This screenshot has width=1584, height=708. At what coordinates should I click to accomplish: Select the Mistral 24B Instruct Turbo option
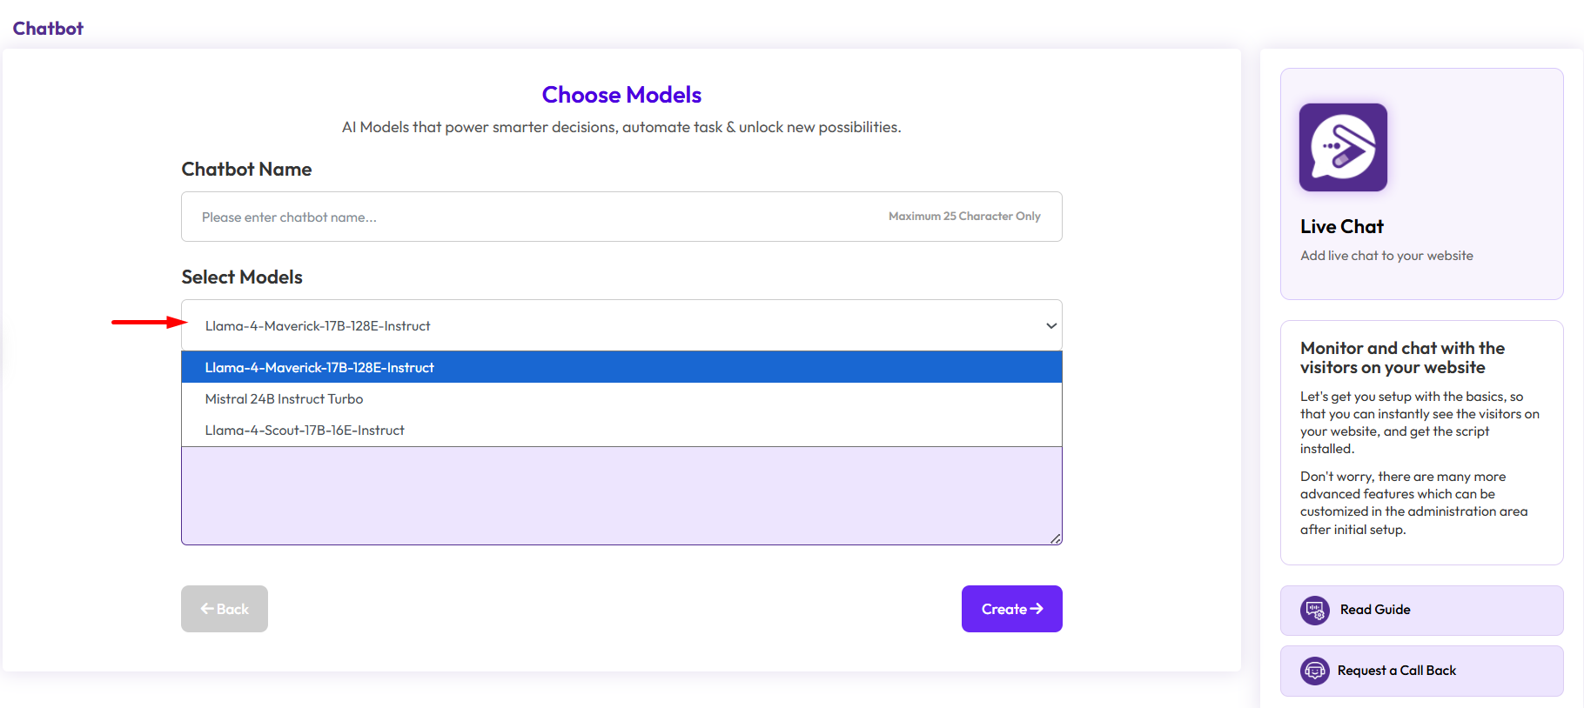click(x=284, y=398)
